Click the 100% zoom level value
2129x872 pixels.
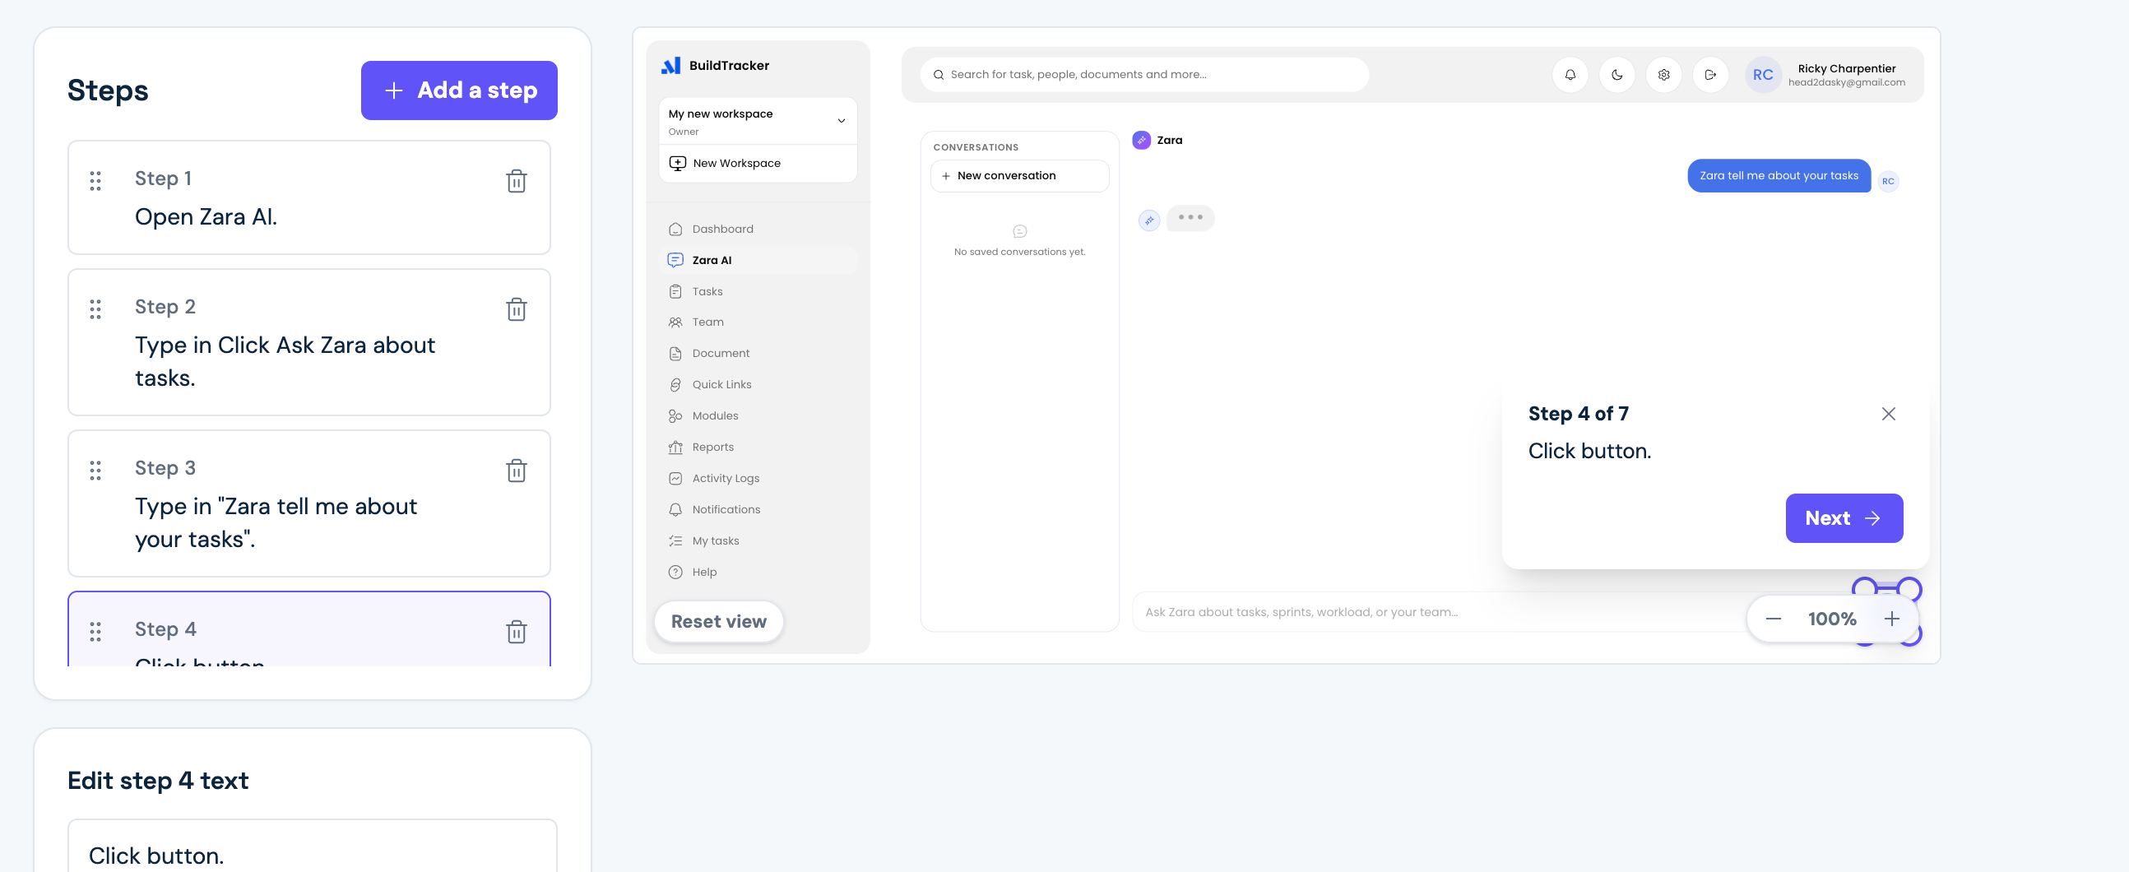tap(1832, 619)
